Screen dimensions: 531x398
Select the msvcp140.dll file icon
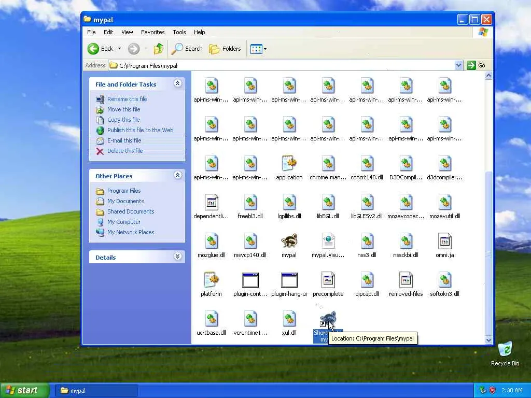coord(250,241)
